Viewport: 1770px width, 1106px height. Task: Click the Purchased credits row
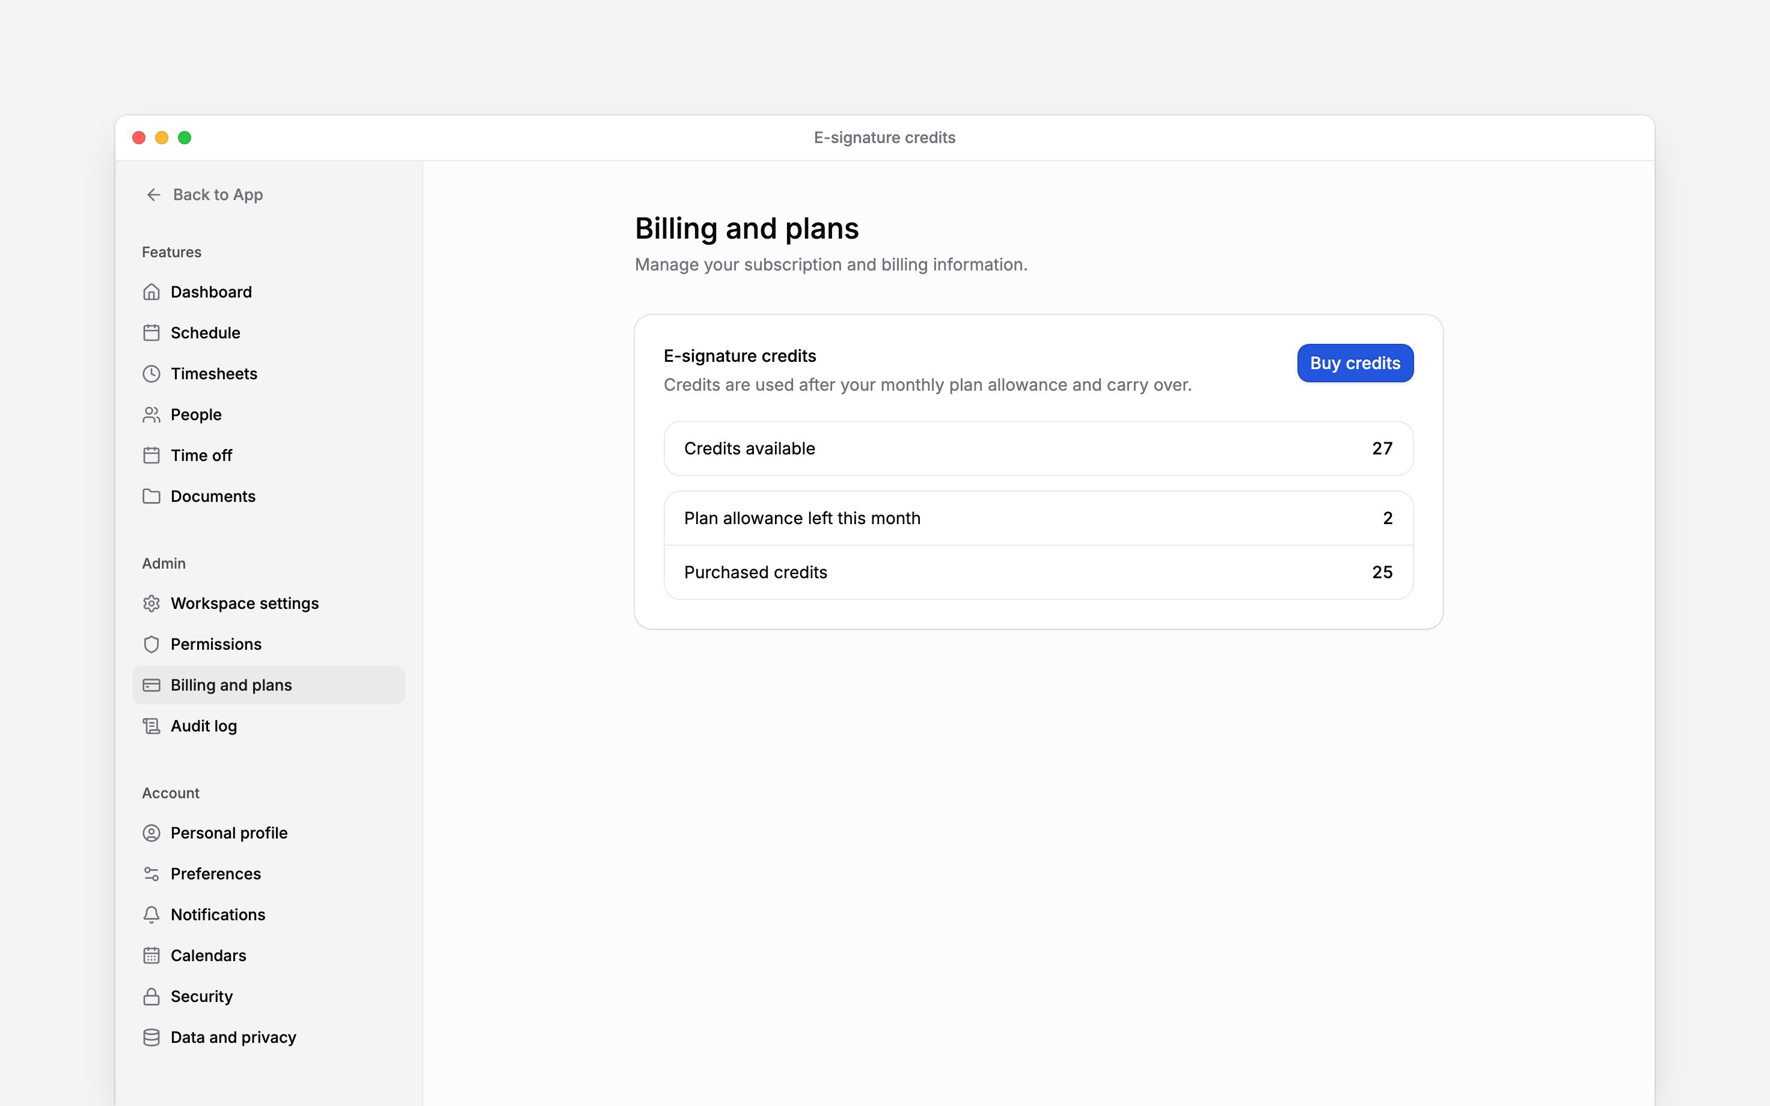[1038, 572]
